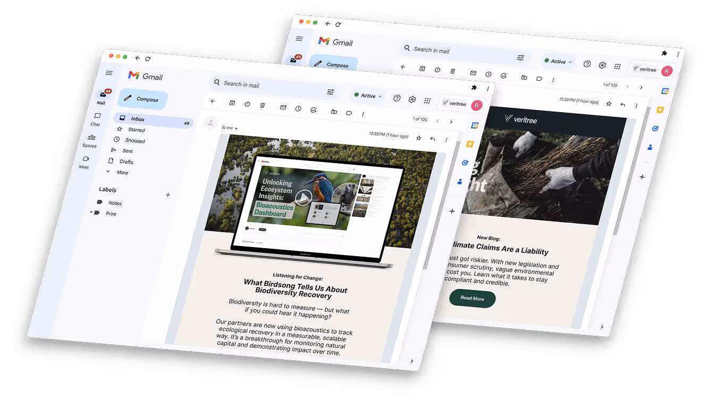This screenshot has width=709, height=398.
Task: Collapse side panel arrow in front window
Action: pos(412,361)
